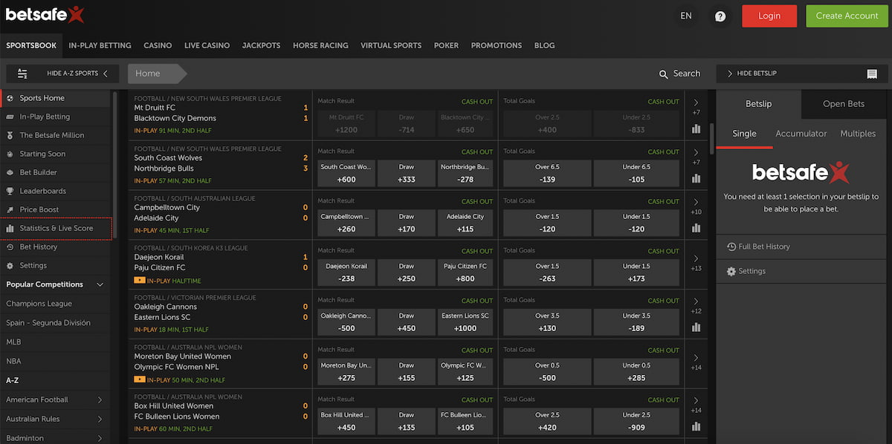This screenshot has height=444, width=892.
Task: Click the green Create Account button
Action: (847, 16)
